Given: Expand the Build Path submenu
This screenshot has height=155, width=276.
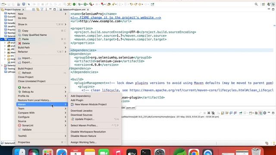Looking at the screenshot, I should [66, 47].
